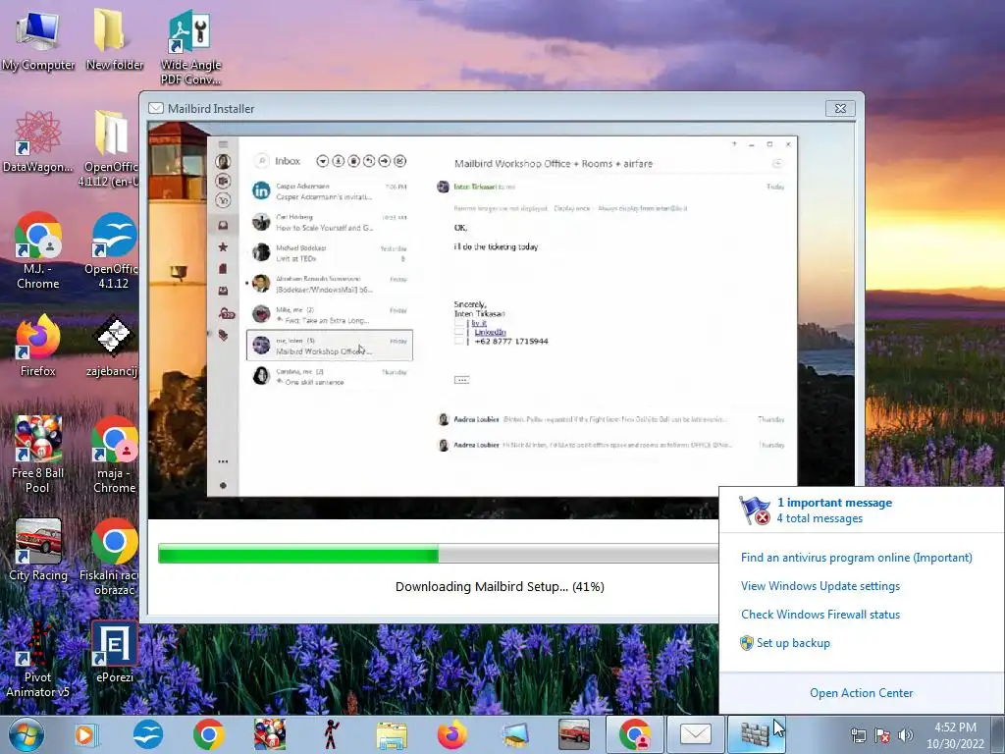Click the clock showing 4:52 PM
Viewport: 1005px width, 754px height.
(x=955, y=727)
